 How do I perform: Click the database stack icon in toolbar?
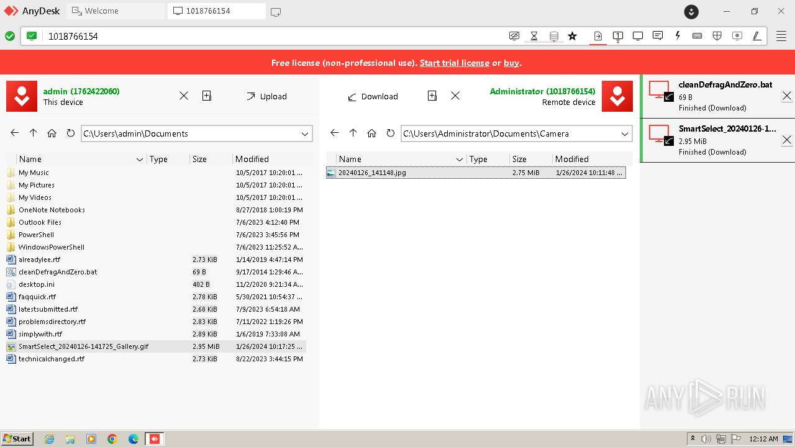[554, 36]
